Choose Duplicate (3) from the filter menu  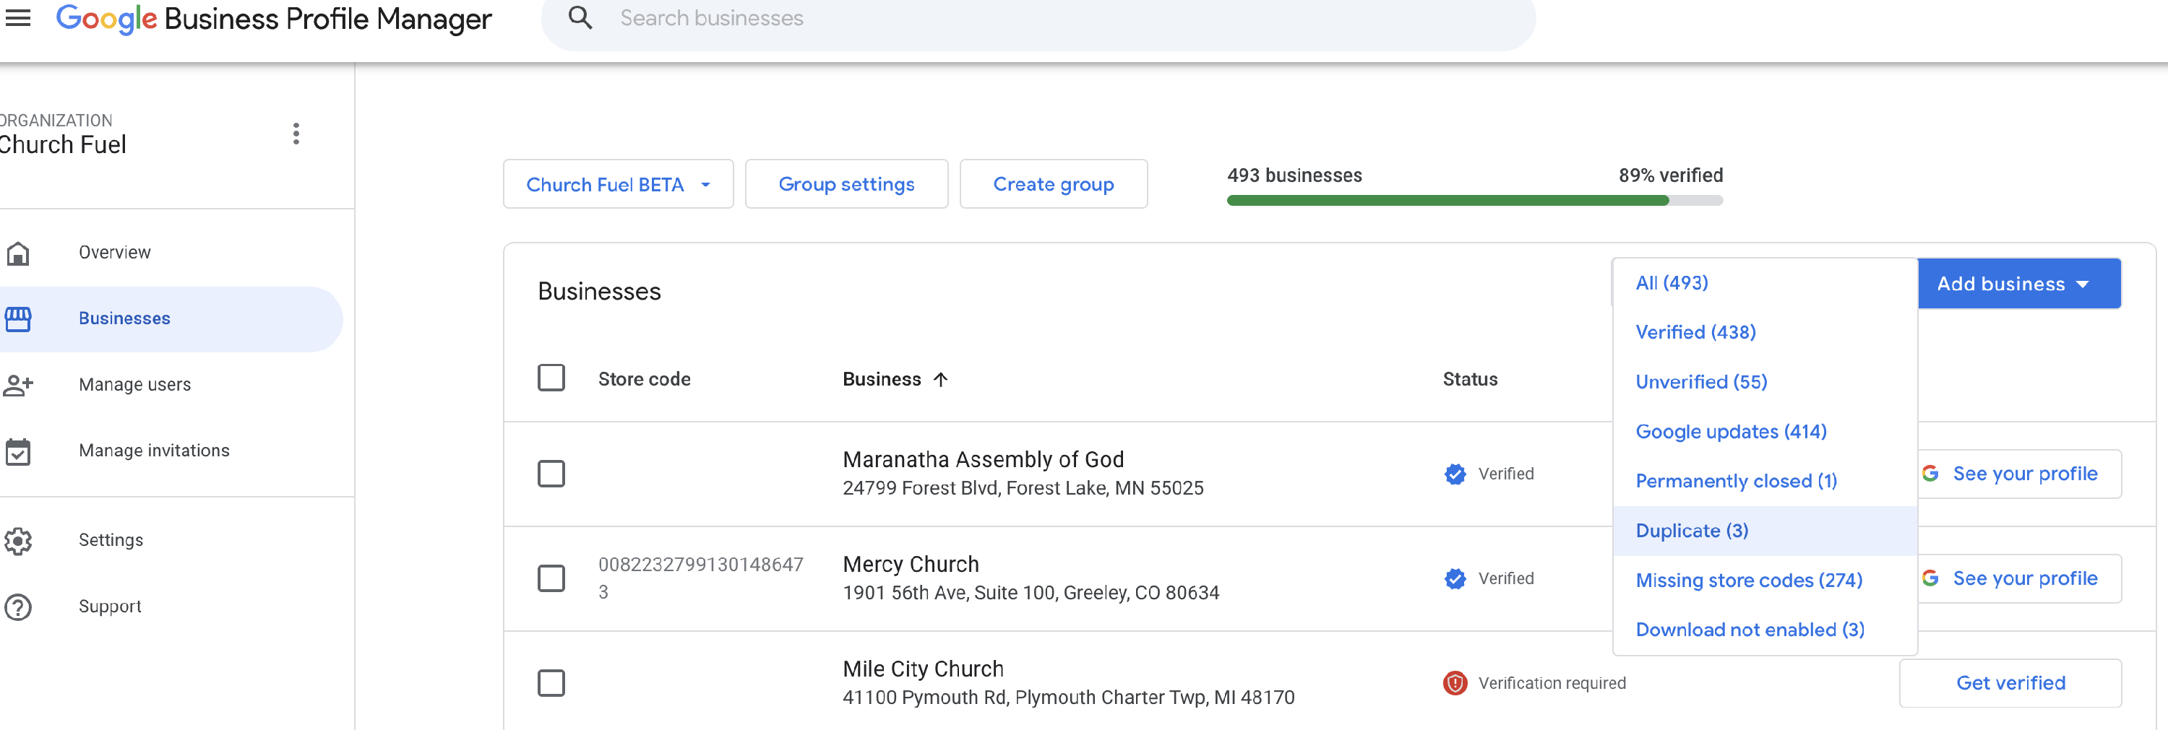pyautogui.click(x=1692, y=531)
